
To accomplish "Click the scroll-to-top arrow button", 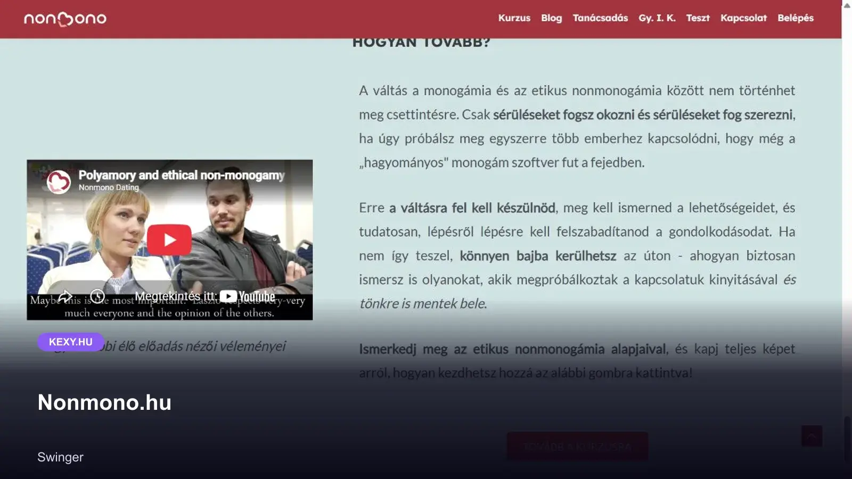I will 812,436.
